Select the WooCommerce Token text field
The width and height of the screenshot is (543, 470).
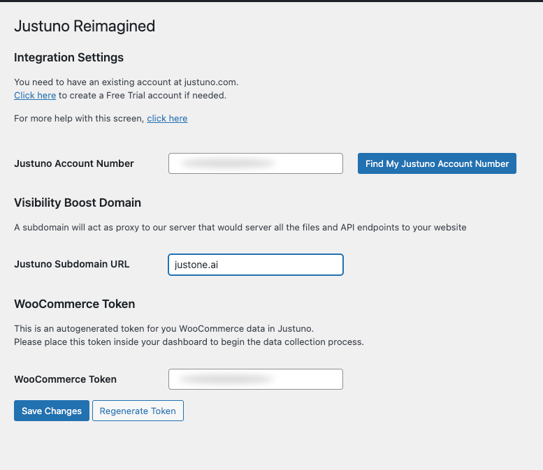pos(255,379)
